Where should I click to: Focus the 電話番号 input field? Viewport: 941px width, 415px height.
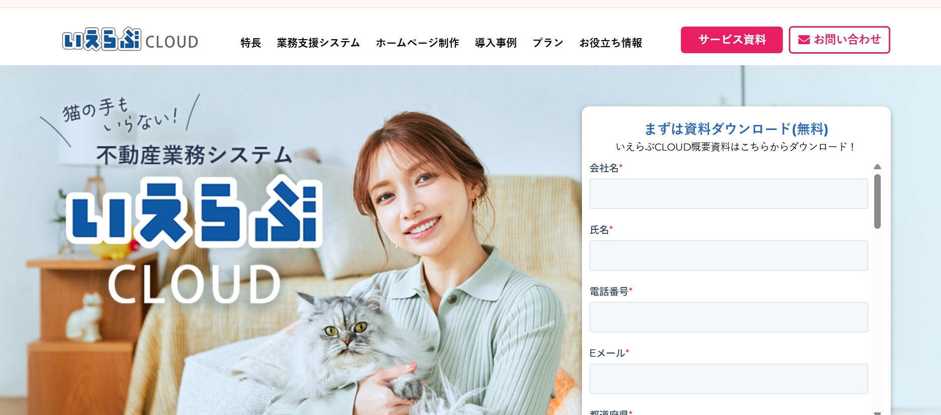pyautogui.click(x=729, y=317)
